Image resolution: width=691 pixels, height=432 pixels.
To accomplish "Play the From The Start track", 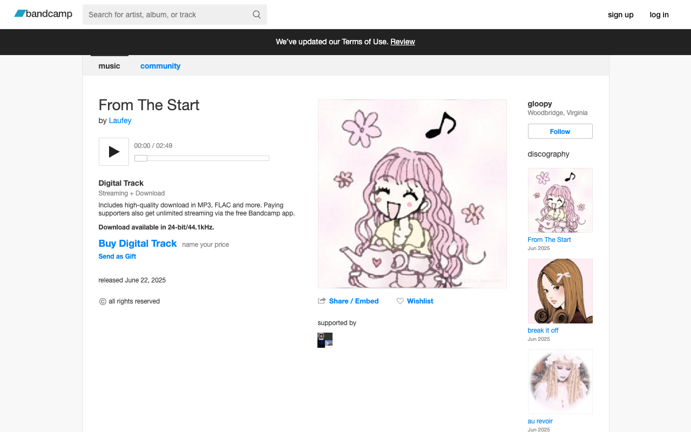I will click(x=114, y=152).
